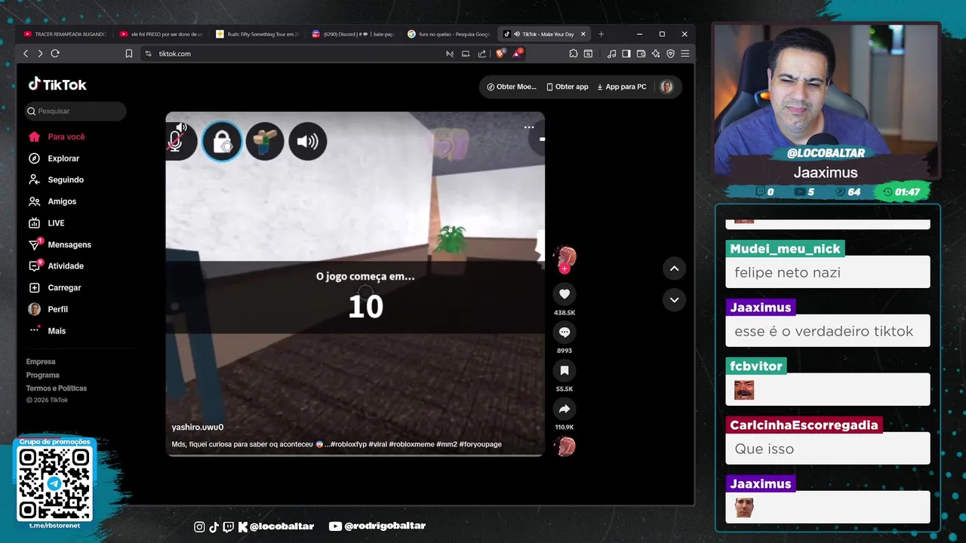
Task: Expand the Programa footer section
Action: 43,375
